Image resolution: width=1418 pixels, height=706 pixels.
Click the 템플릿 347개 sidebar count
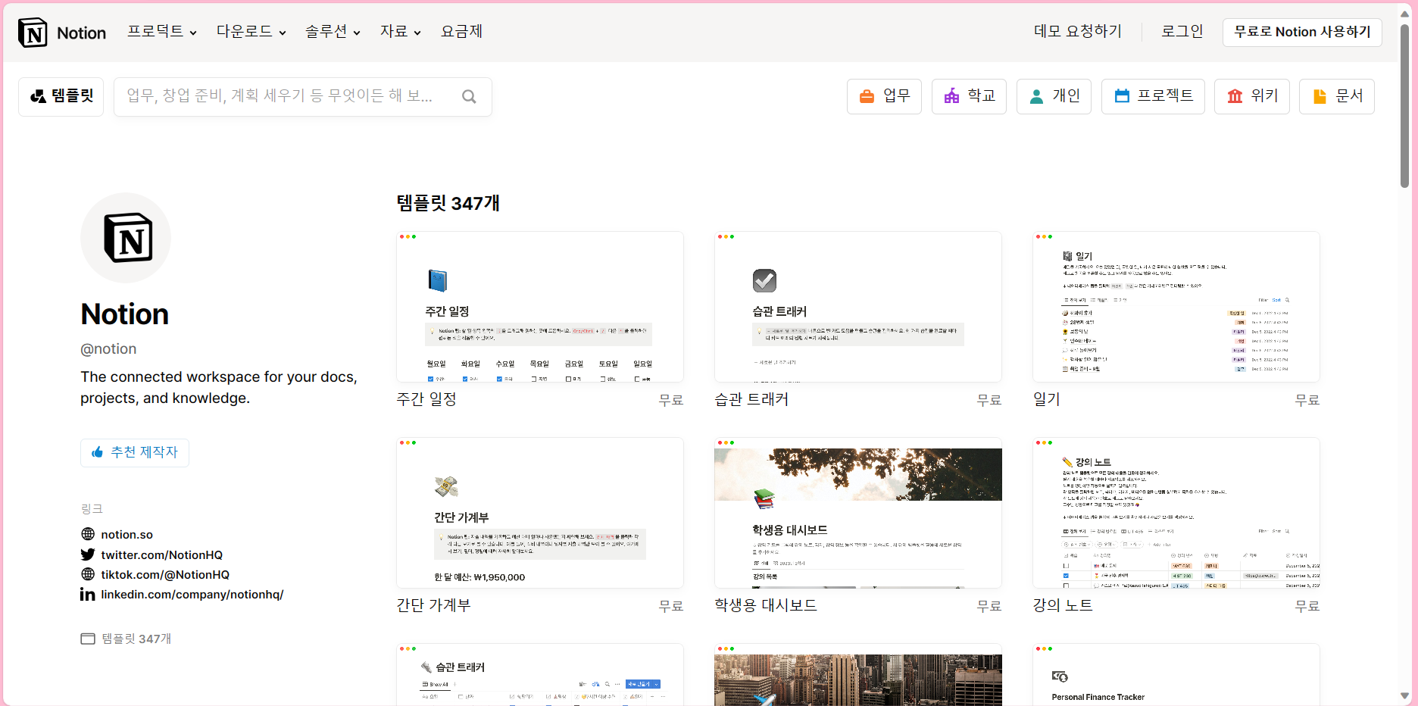(136, 639)
